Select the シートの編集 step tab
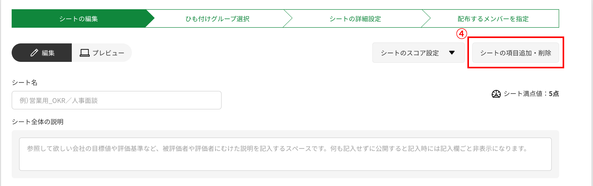The height and width of the screenshot is (186, 593). [x=79, y=18]
